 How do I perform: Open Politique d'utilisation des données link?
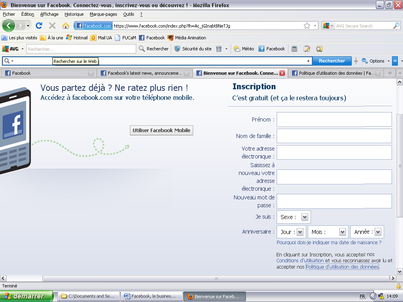coord(342,267)
